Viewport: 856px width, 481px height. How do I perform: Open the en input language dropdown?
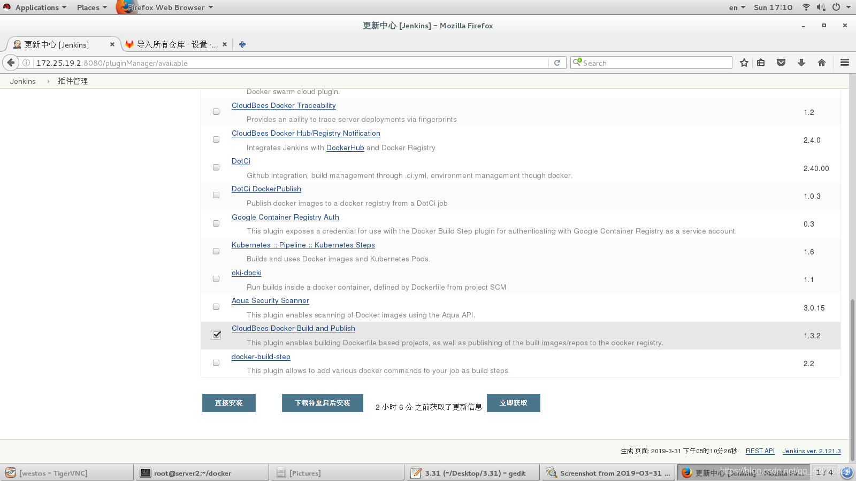[x=737, y=7]
